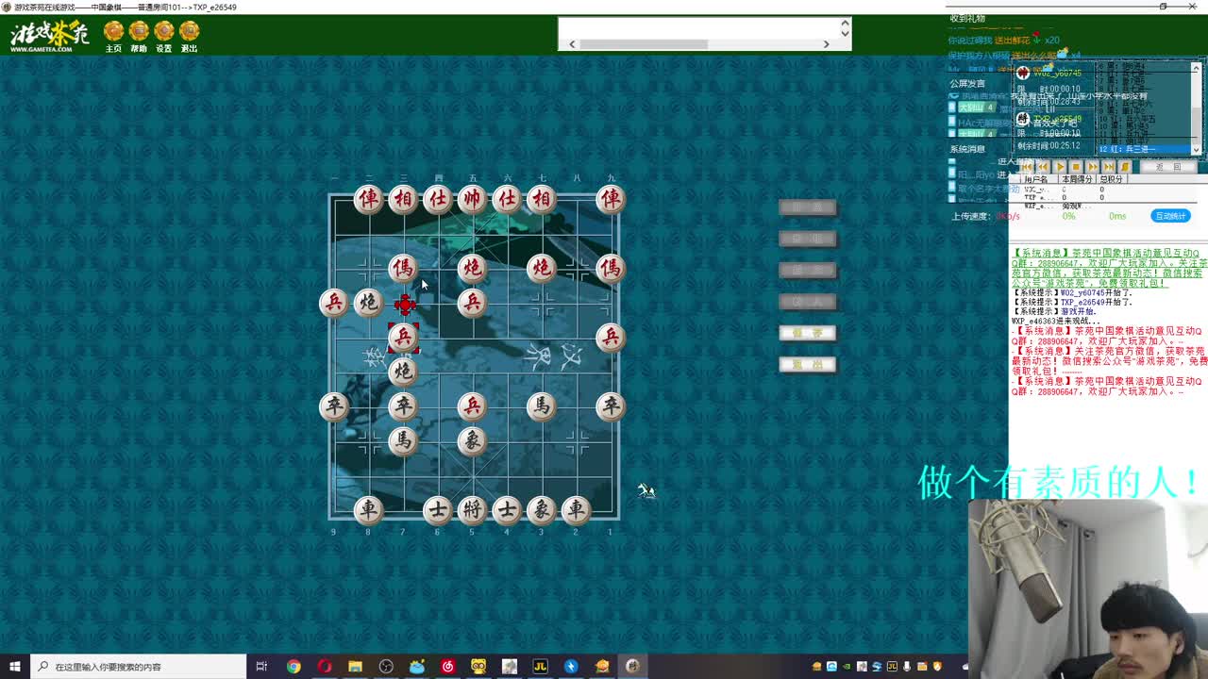This screenshot has height=679, width=1208.
Task: Play the game replay
Action: (1059, 167)
